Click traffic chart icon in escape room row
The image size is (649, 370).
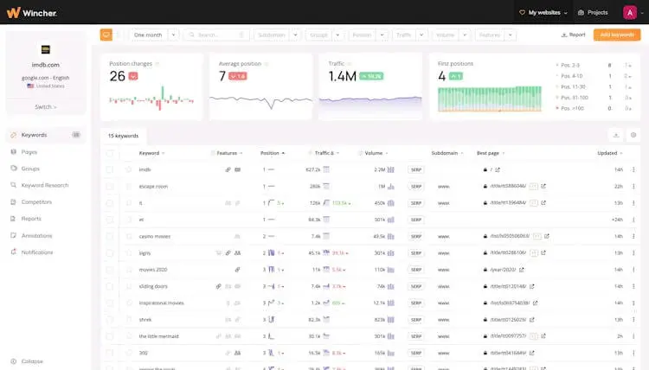pos(326,187)
